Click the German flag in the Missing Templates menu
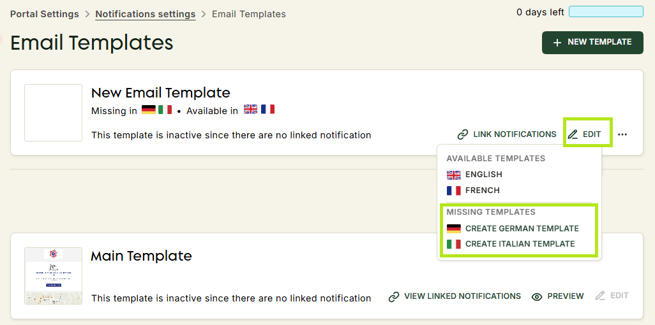655x325 pixels. [454, 229]
